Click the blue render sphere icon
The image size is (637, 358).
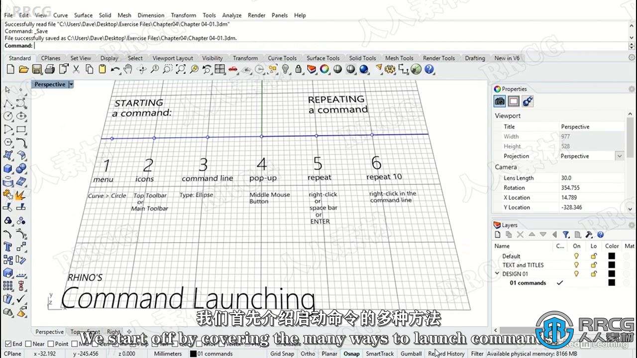(364, 70)
